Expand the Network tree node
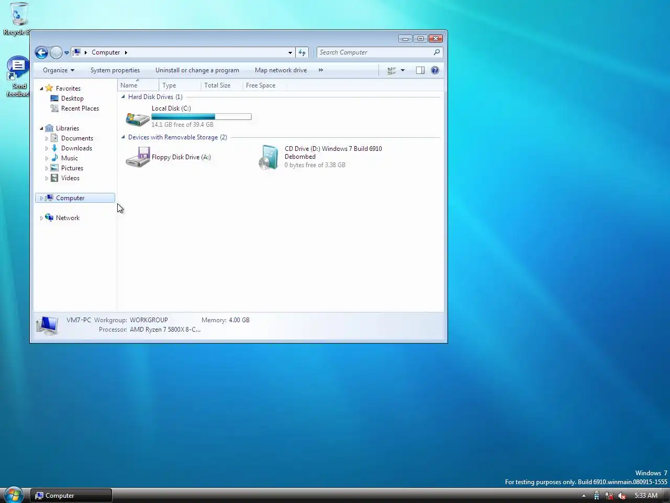This screenshot has height=503, width=670. [x=41, y=218]
